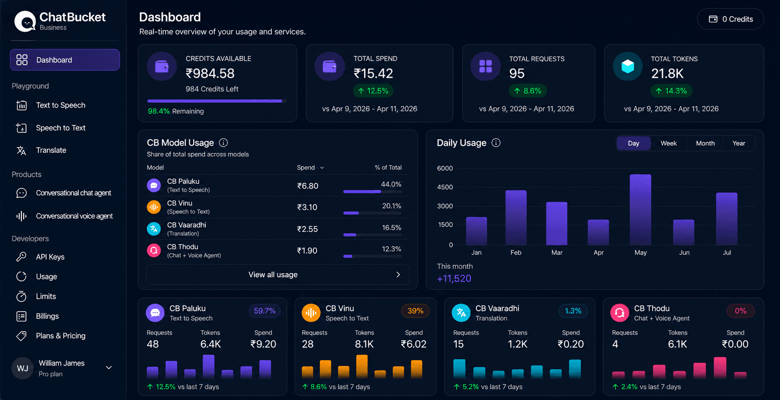Click the CB Paluku 44.0% share bar
The height and width of the screenshot is (400, 780).
pos(372,192)
